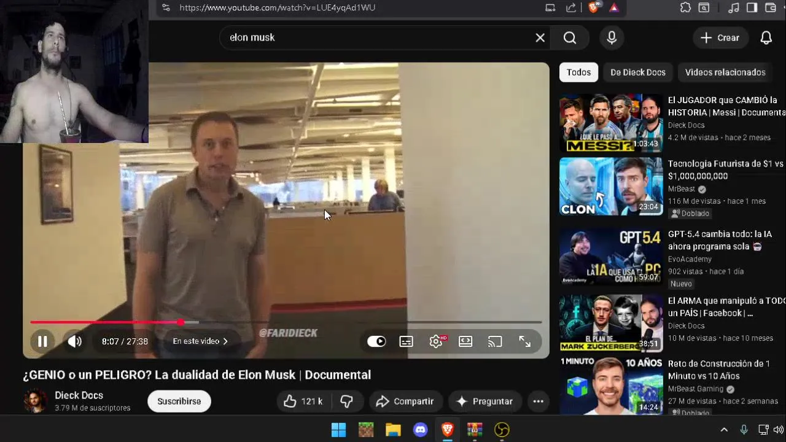Viewport: 786px width, 442px height.
Task: Mute the video volume speaker icon
Action: 75,341
